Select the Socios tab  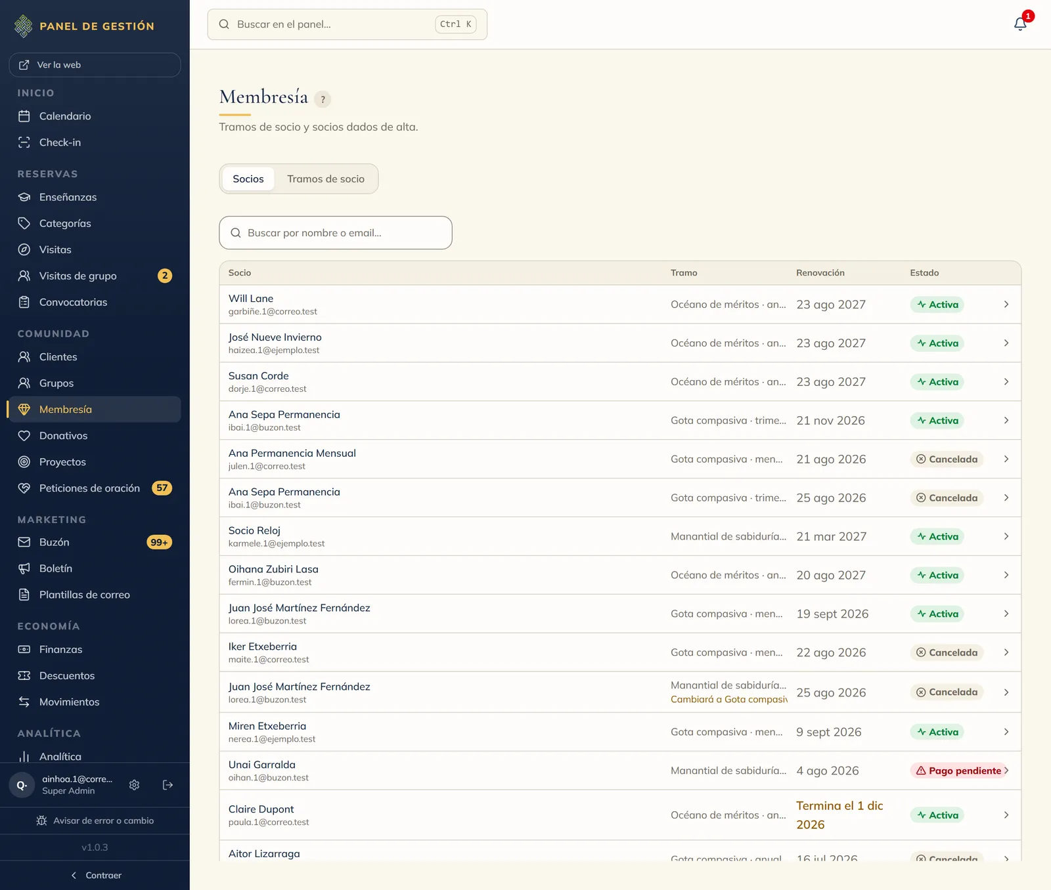point(248,179)
